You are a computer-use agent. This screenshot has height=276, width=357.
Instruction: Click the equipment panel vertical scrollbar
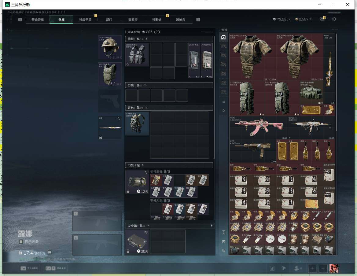pyautogui.click(x=214, y=98)
